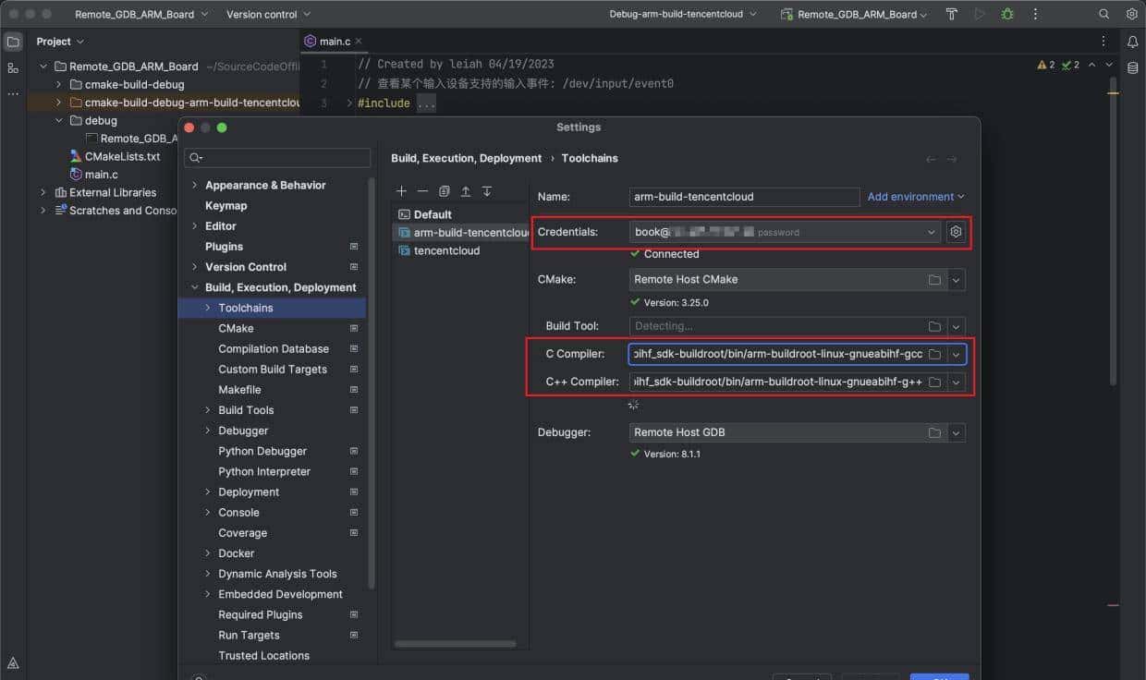Select CMake in settings tree
The width and height of the screenshot is (1146, 680).
click(x=236, y=328)
